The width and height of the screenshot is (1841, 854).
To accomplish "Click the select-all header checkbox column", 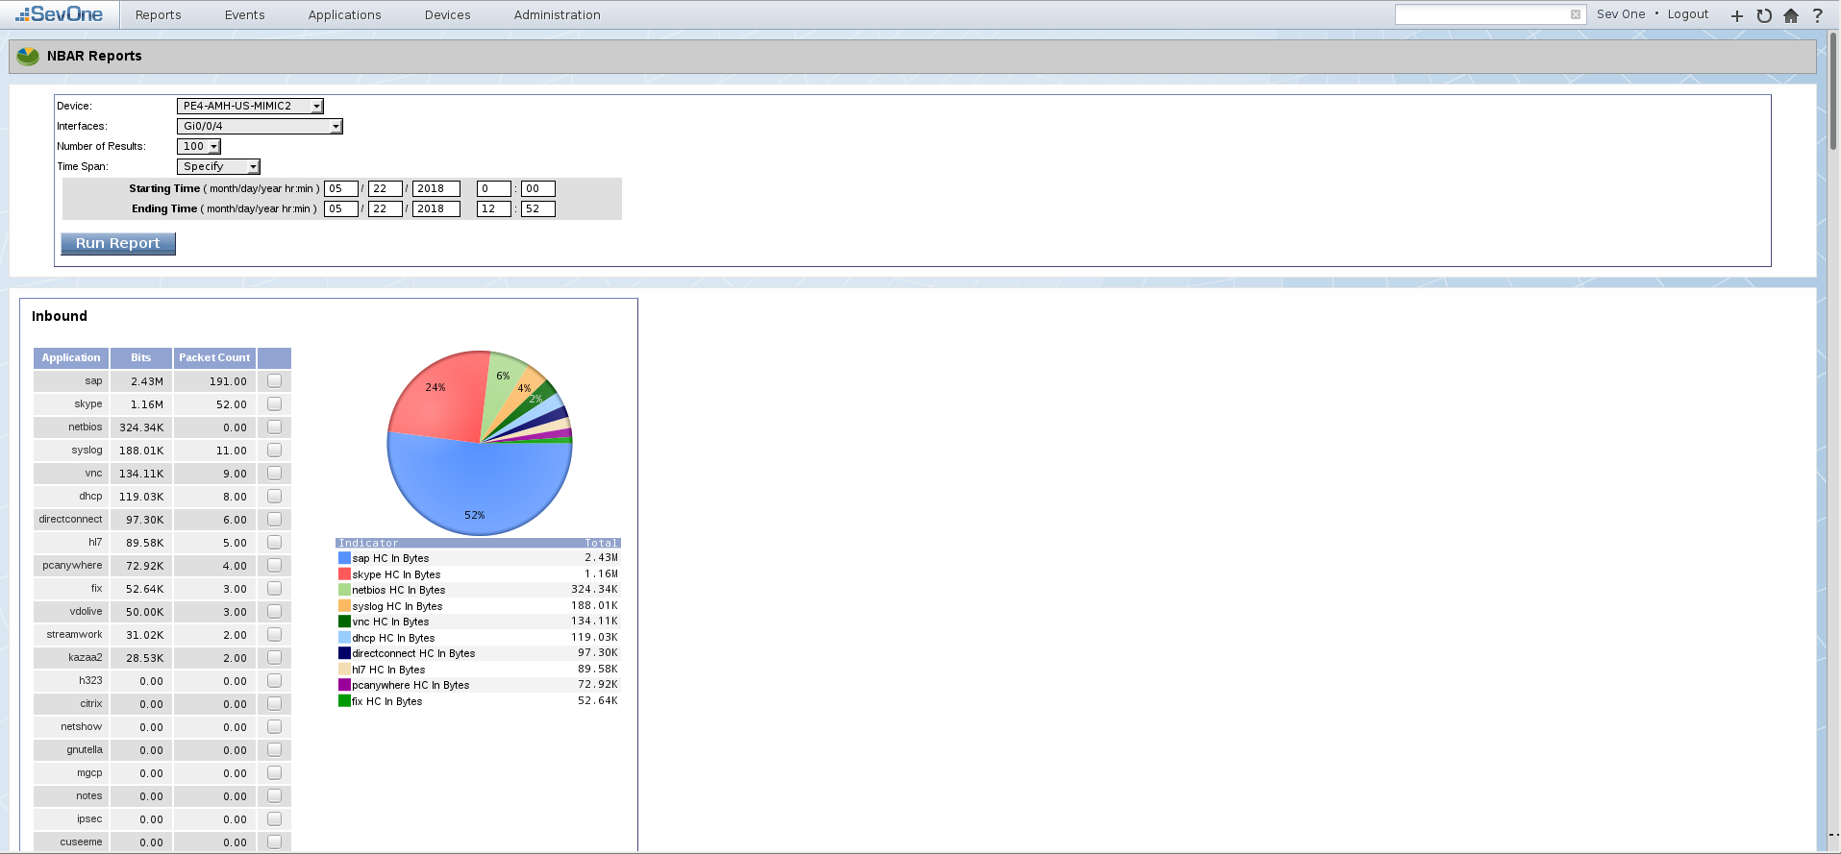I will [274, 357].
